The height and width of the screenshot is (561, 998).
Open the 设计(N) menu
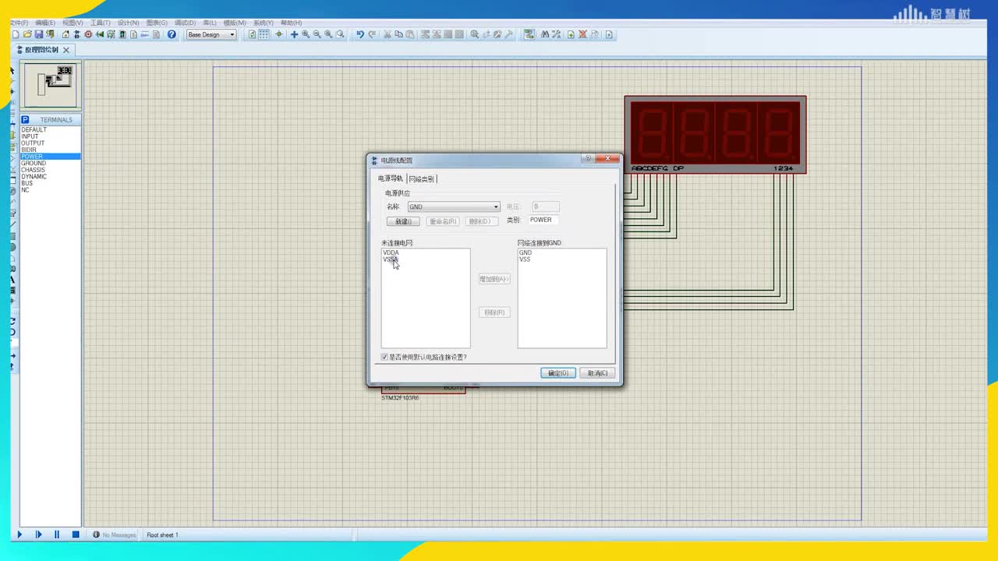(128, 23)
